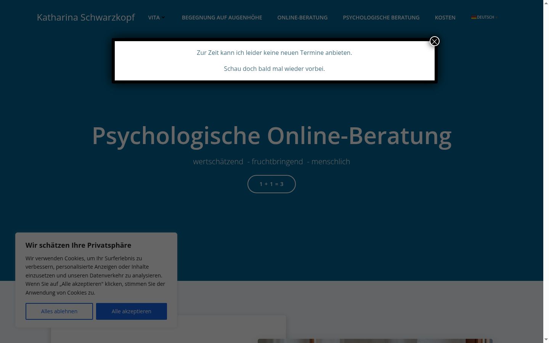The image size is (549, 343).
Task: Open the Deutsch language selector
Action: [484, 17]
